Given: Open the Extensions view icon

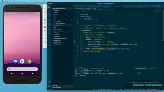Looking at the screenshot, I should click(49, 24).
